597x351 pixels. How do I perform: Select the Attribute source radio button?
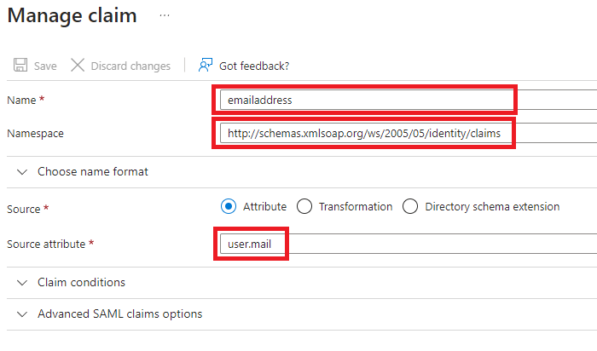228,206
